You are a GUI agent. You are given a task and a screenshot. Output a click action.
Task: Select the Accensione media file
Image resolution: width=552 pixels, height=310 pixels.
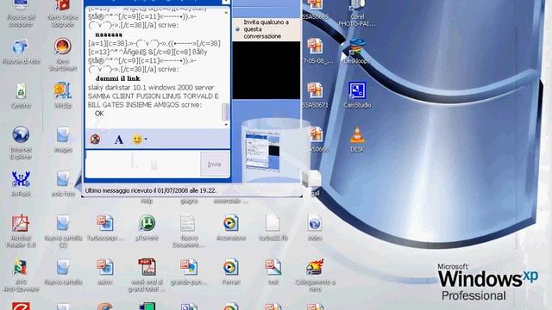pos(230,227)
